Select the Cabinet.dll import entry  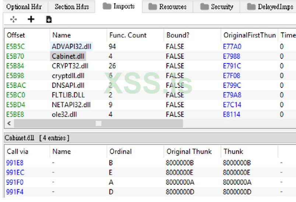click(68, 56)
